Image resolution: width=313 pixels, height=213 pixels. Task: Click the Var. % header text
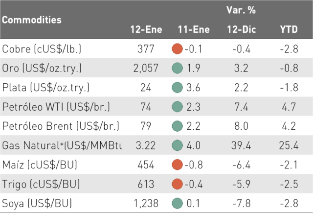pyautogui.click(x=241, y=10)
